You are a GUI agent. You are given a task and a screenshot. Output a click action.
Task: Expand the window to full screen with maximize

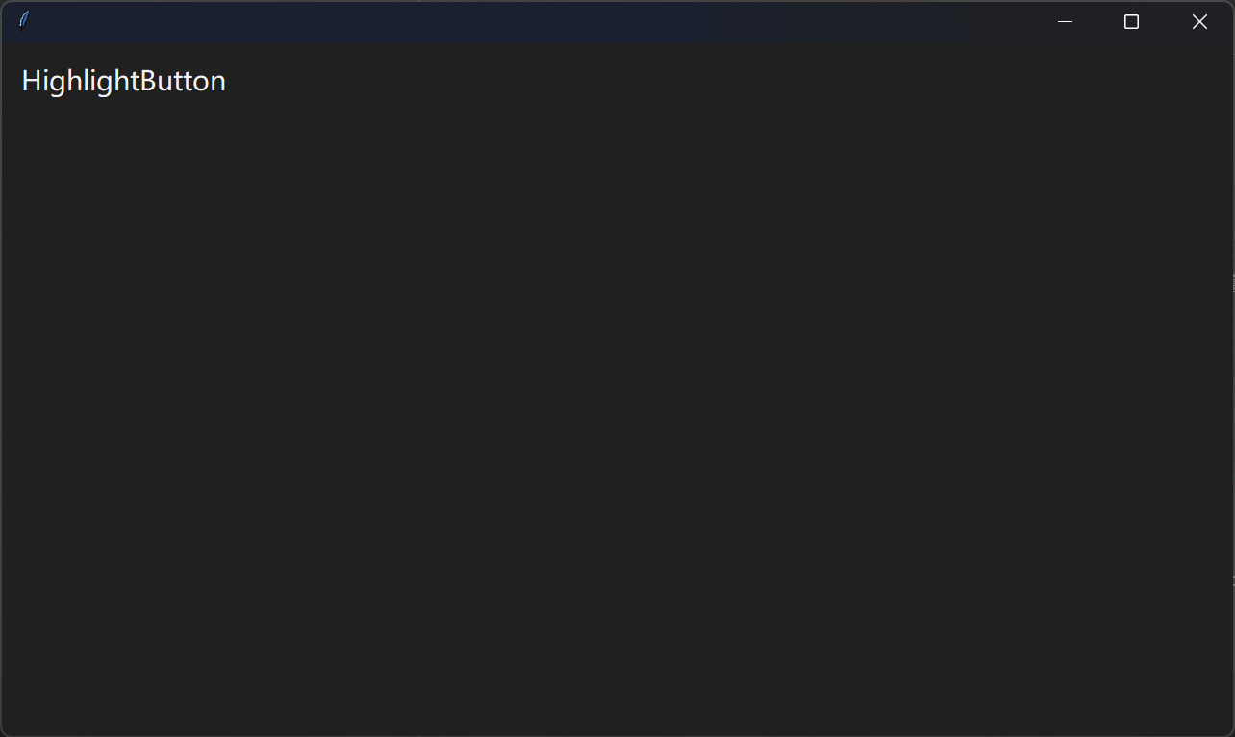click(x=1131, y=21)
